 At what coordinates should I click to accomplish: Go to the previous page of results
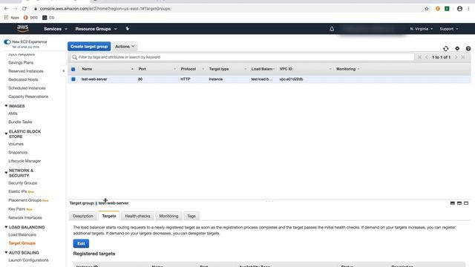coord(427,57)
